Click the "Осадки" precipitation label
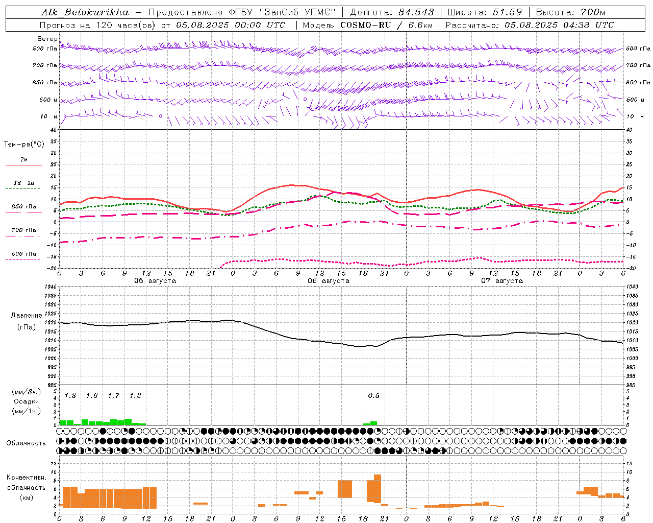Screen dimensions: 653x523 click(27, 401)
